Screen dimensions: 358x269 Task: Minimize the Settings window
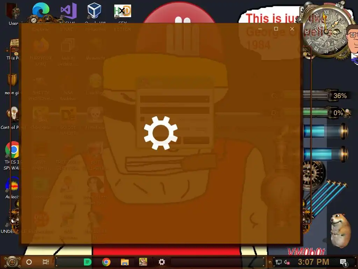click(260, 29)
